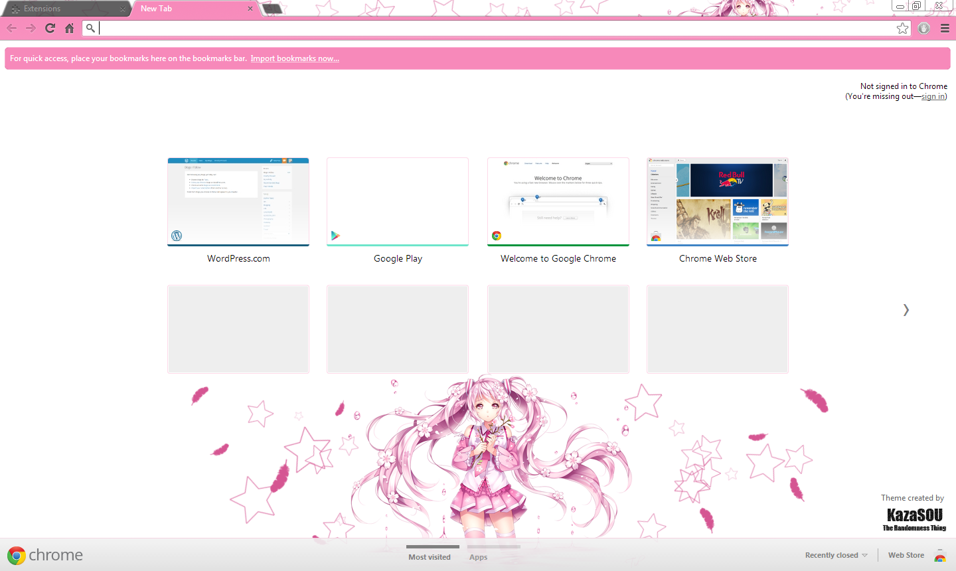
Task: Go to next page with right chevron
Action: (x=906, y=310)
